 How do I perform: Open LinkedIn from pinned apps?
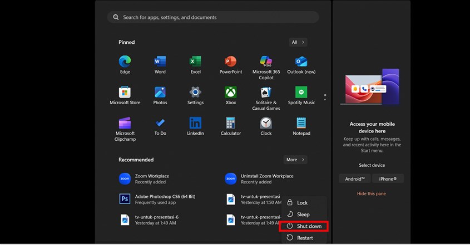195,126
